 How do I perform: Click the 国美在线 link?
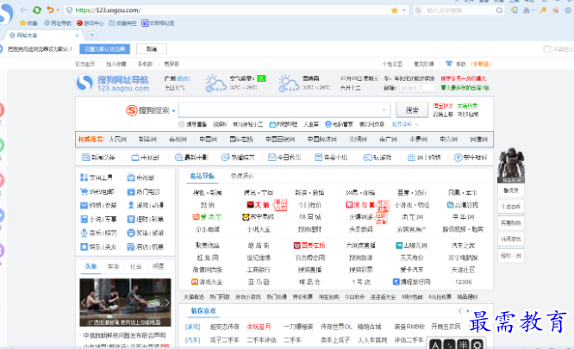coord(309,246)
